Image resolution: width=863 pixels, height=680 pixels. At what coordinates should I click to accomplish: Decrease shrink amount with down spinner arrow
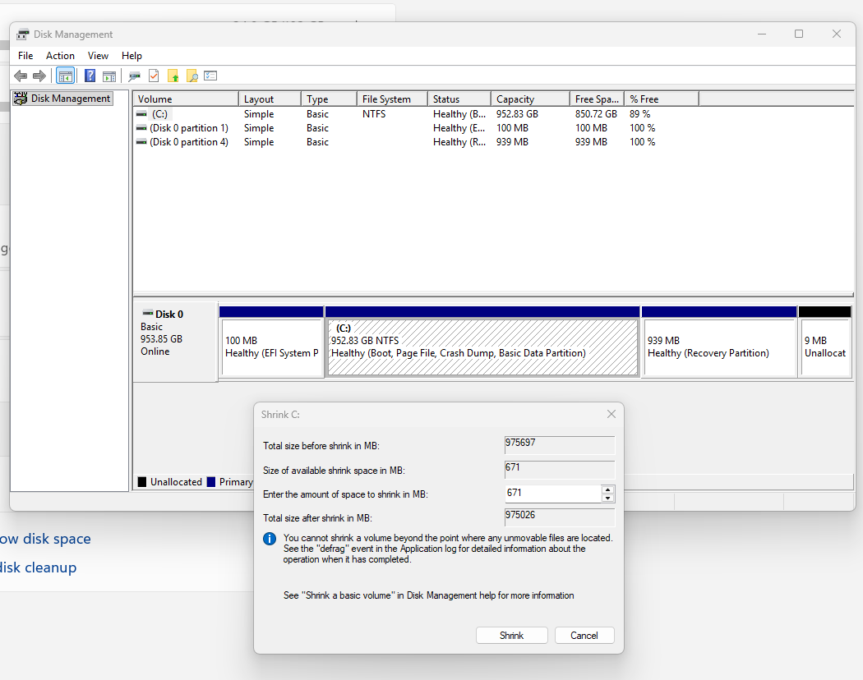click(607, 498)
